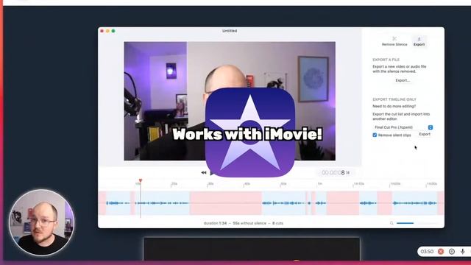Screen dimensions: 471x265
Task: Click the red playhead marker on the timeline
Action: 141,180
